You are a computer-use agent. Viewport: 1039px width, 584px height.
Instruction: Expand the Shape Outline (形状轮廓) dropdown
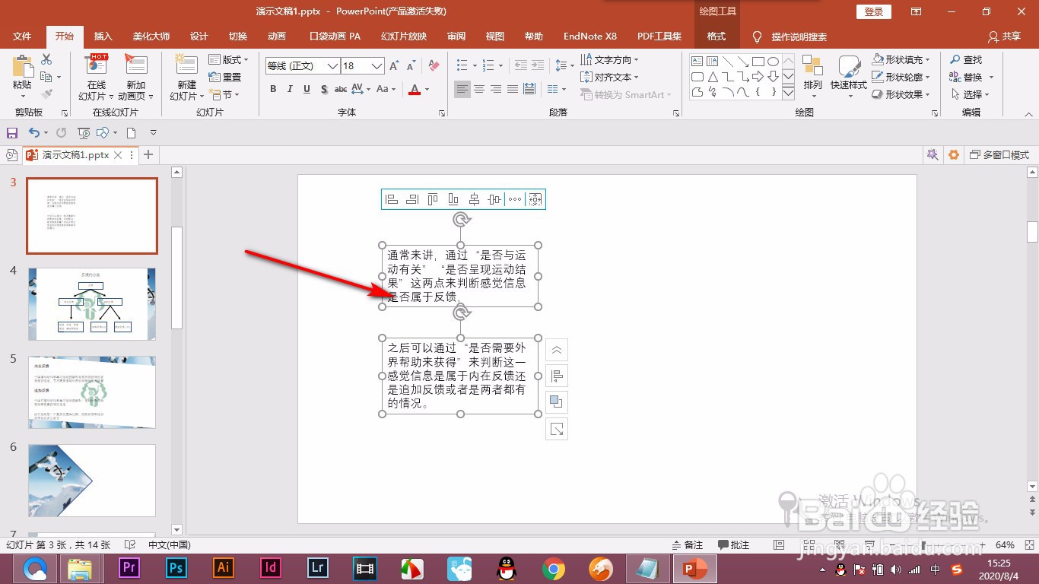click(x=901, y=77)
